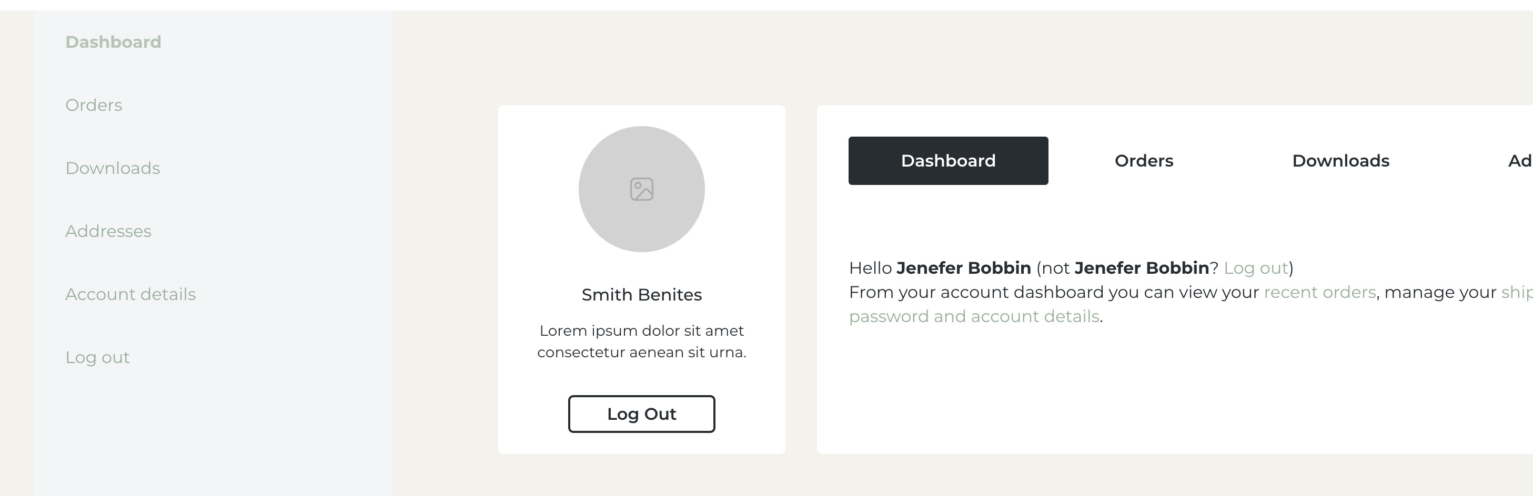This screenshot has width=1533, height=496.
Task: Open Downloads in the left sidebar
Action: [113, 168]
